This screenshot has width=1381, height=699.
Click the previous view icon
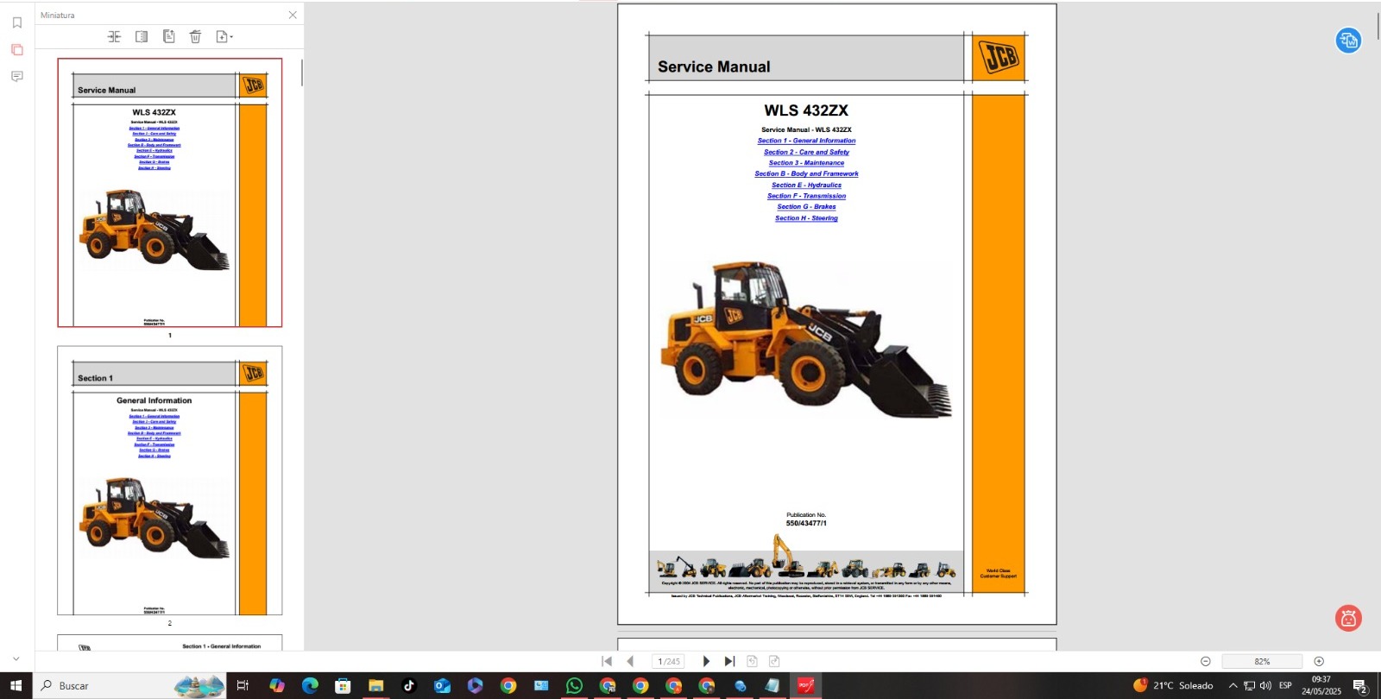[752, 661]
